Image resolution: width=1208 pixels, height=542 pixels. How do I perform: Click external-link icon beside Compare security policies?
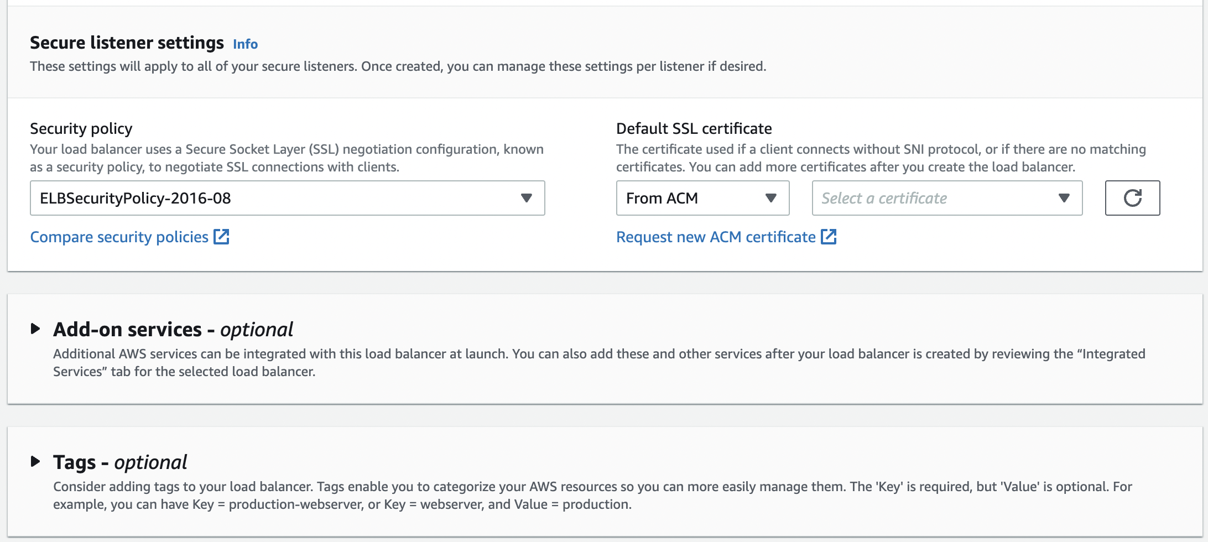222,237
